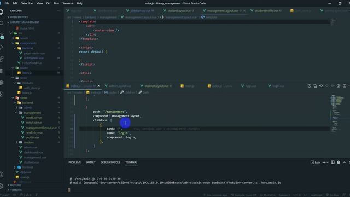Place cursor on the 'name: "login"' code line
Viewport: 350px width, 197px height.
tap(119, 133)
